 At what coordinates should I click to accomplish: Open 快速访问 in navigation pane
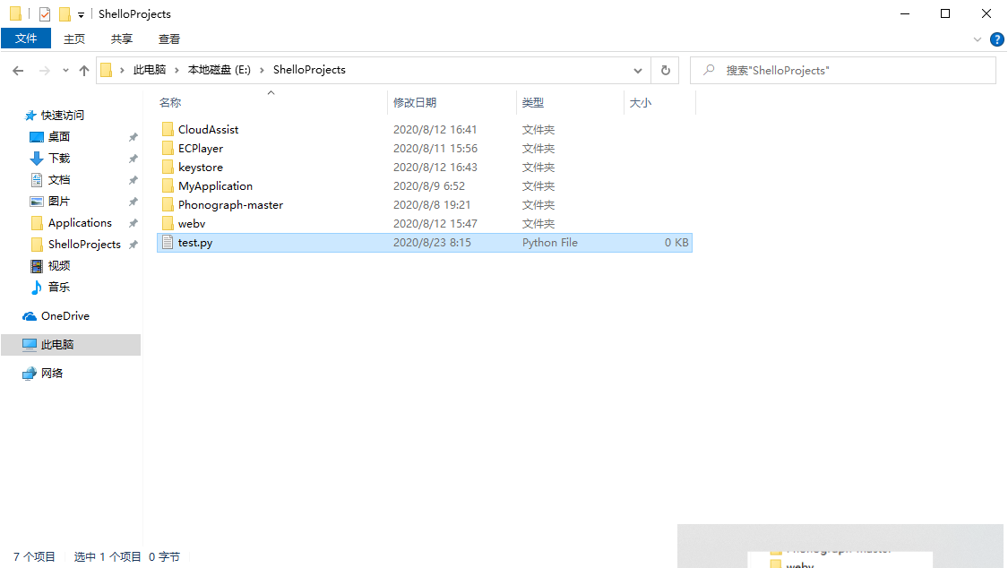point(63,115)
